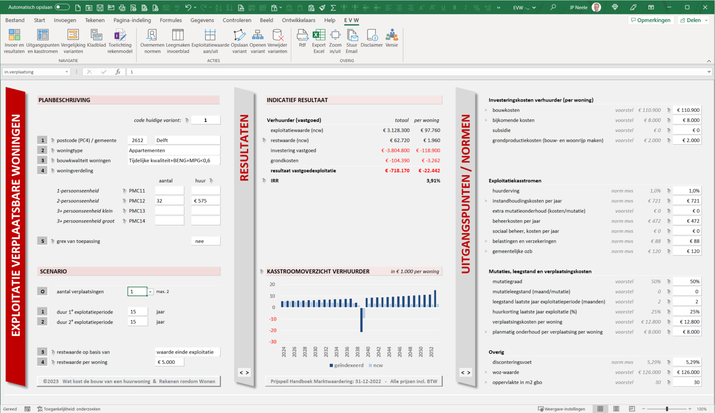Screen dimensions: 715x413
Task: Click the diamond premium icon
Action: (615, 7)
